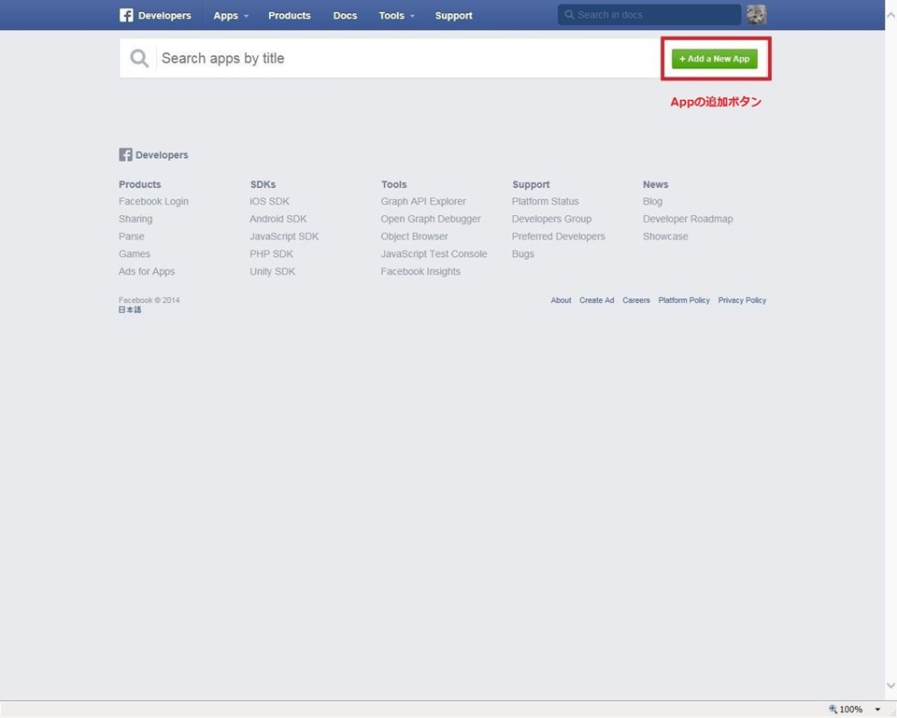
Task: Click the profile avatar thumbnail
Action: tap(756, 15)
